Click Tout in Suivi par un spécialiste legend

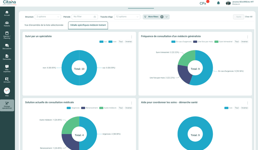point(121,42)
